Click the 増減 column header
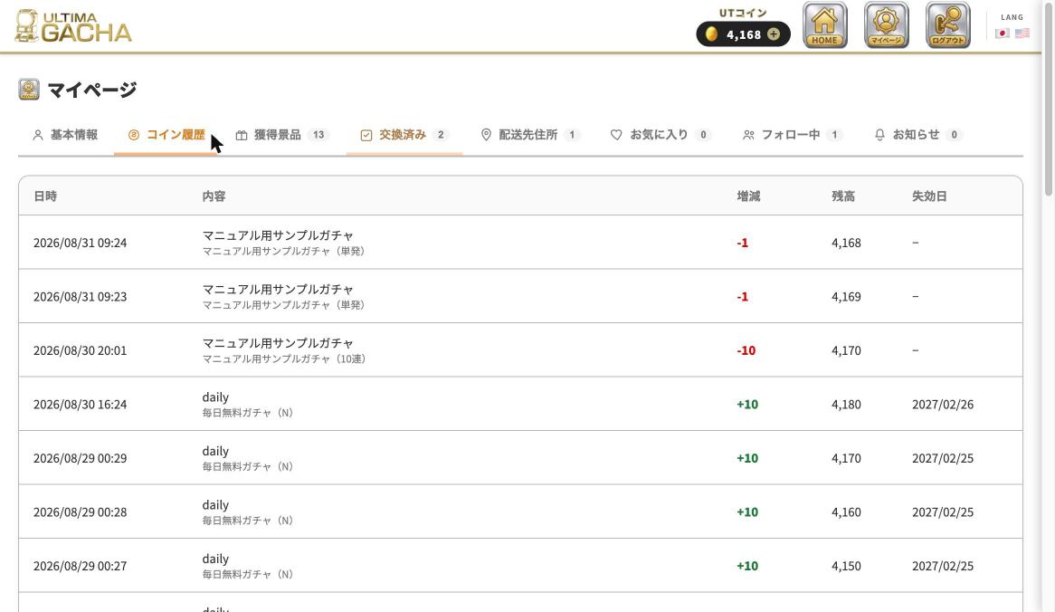Viewport: 1055px width, 612px height. pyautogui.click(x=748, y=196)
